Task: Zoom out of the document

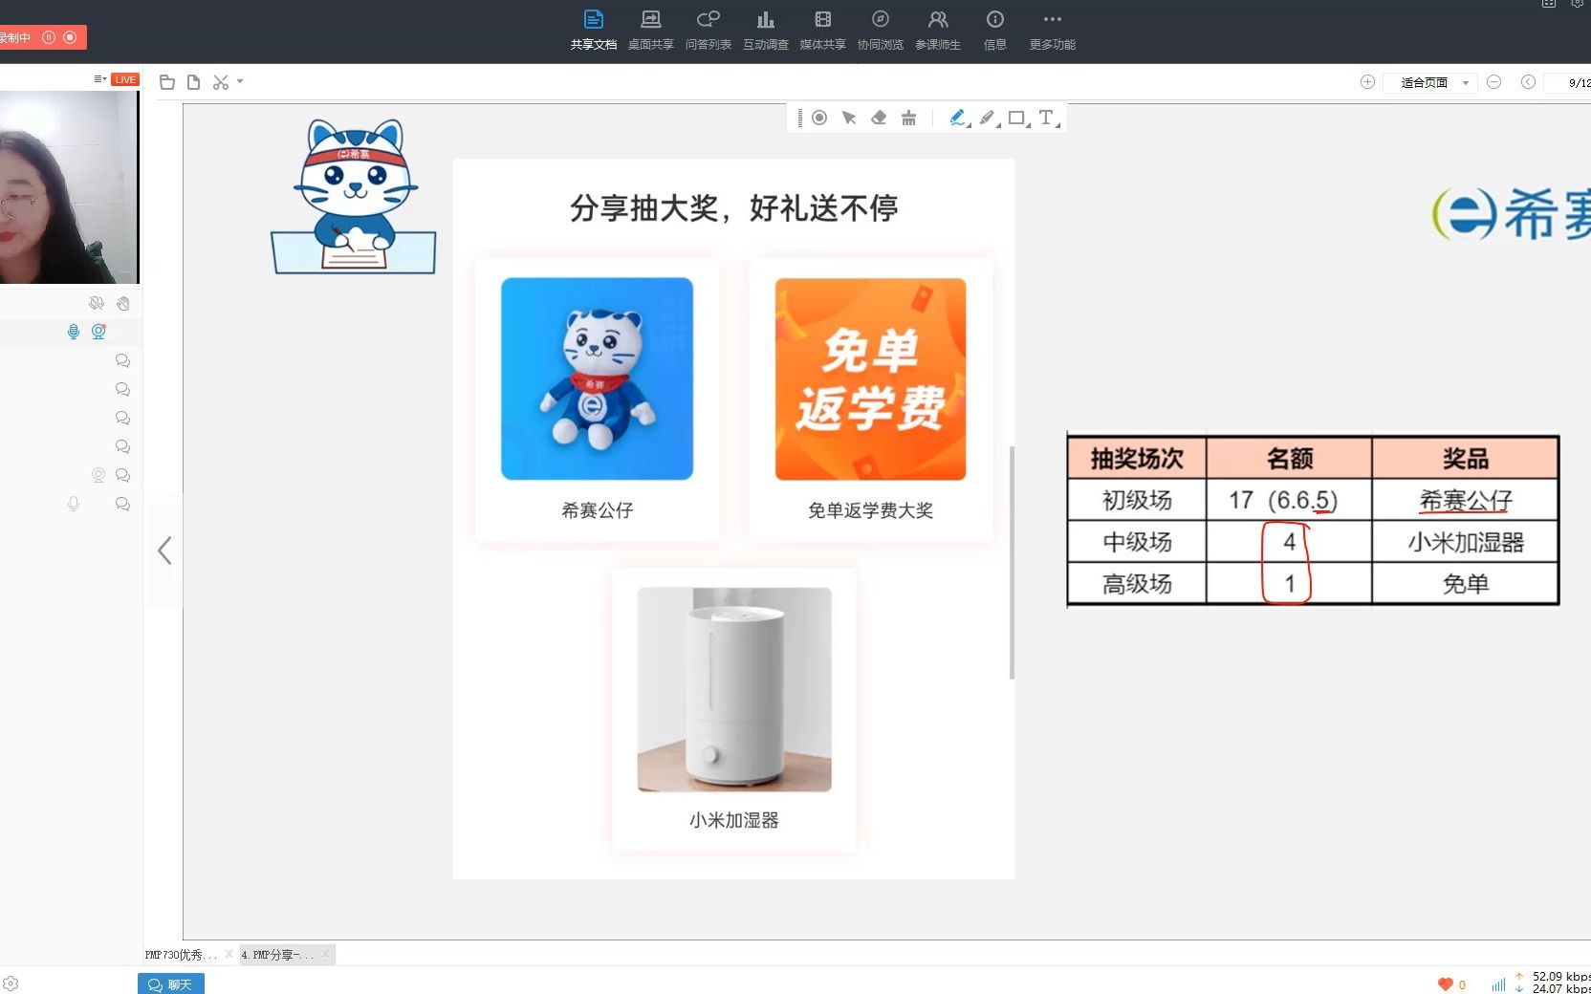Action: [x=1494, y=82]
